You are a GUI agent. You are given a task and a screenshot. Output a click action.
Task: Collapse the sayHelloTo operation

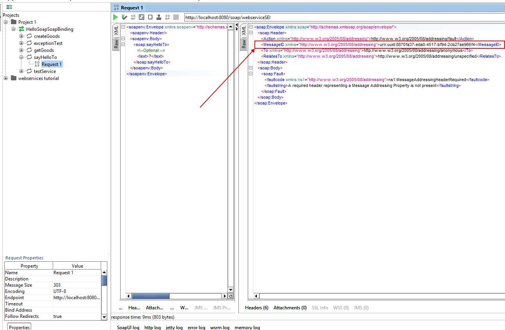(21, 57)
